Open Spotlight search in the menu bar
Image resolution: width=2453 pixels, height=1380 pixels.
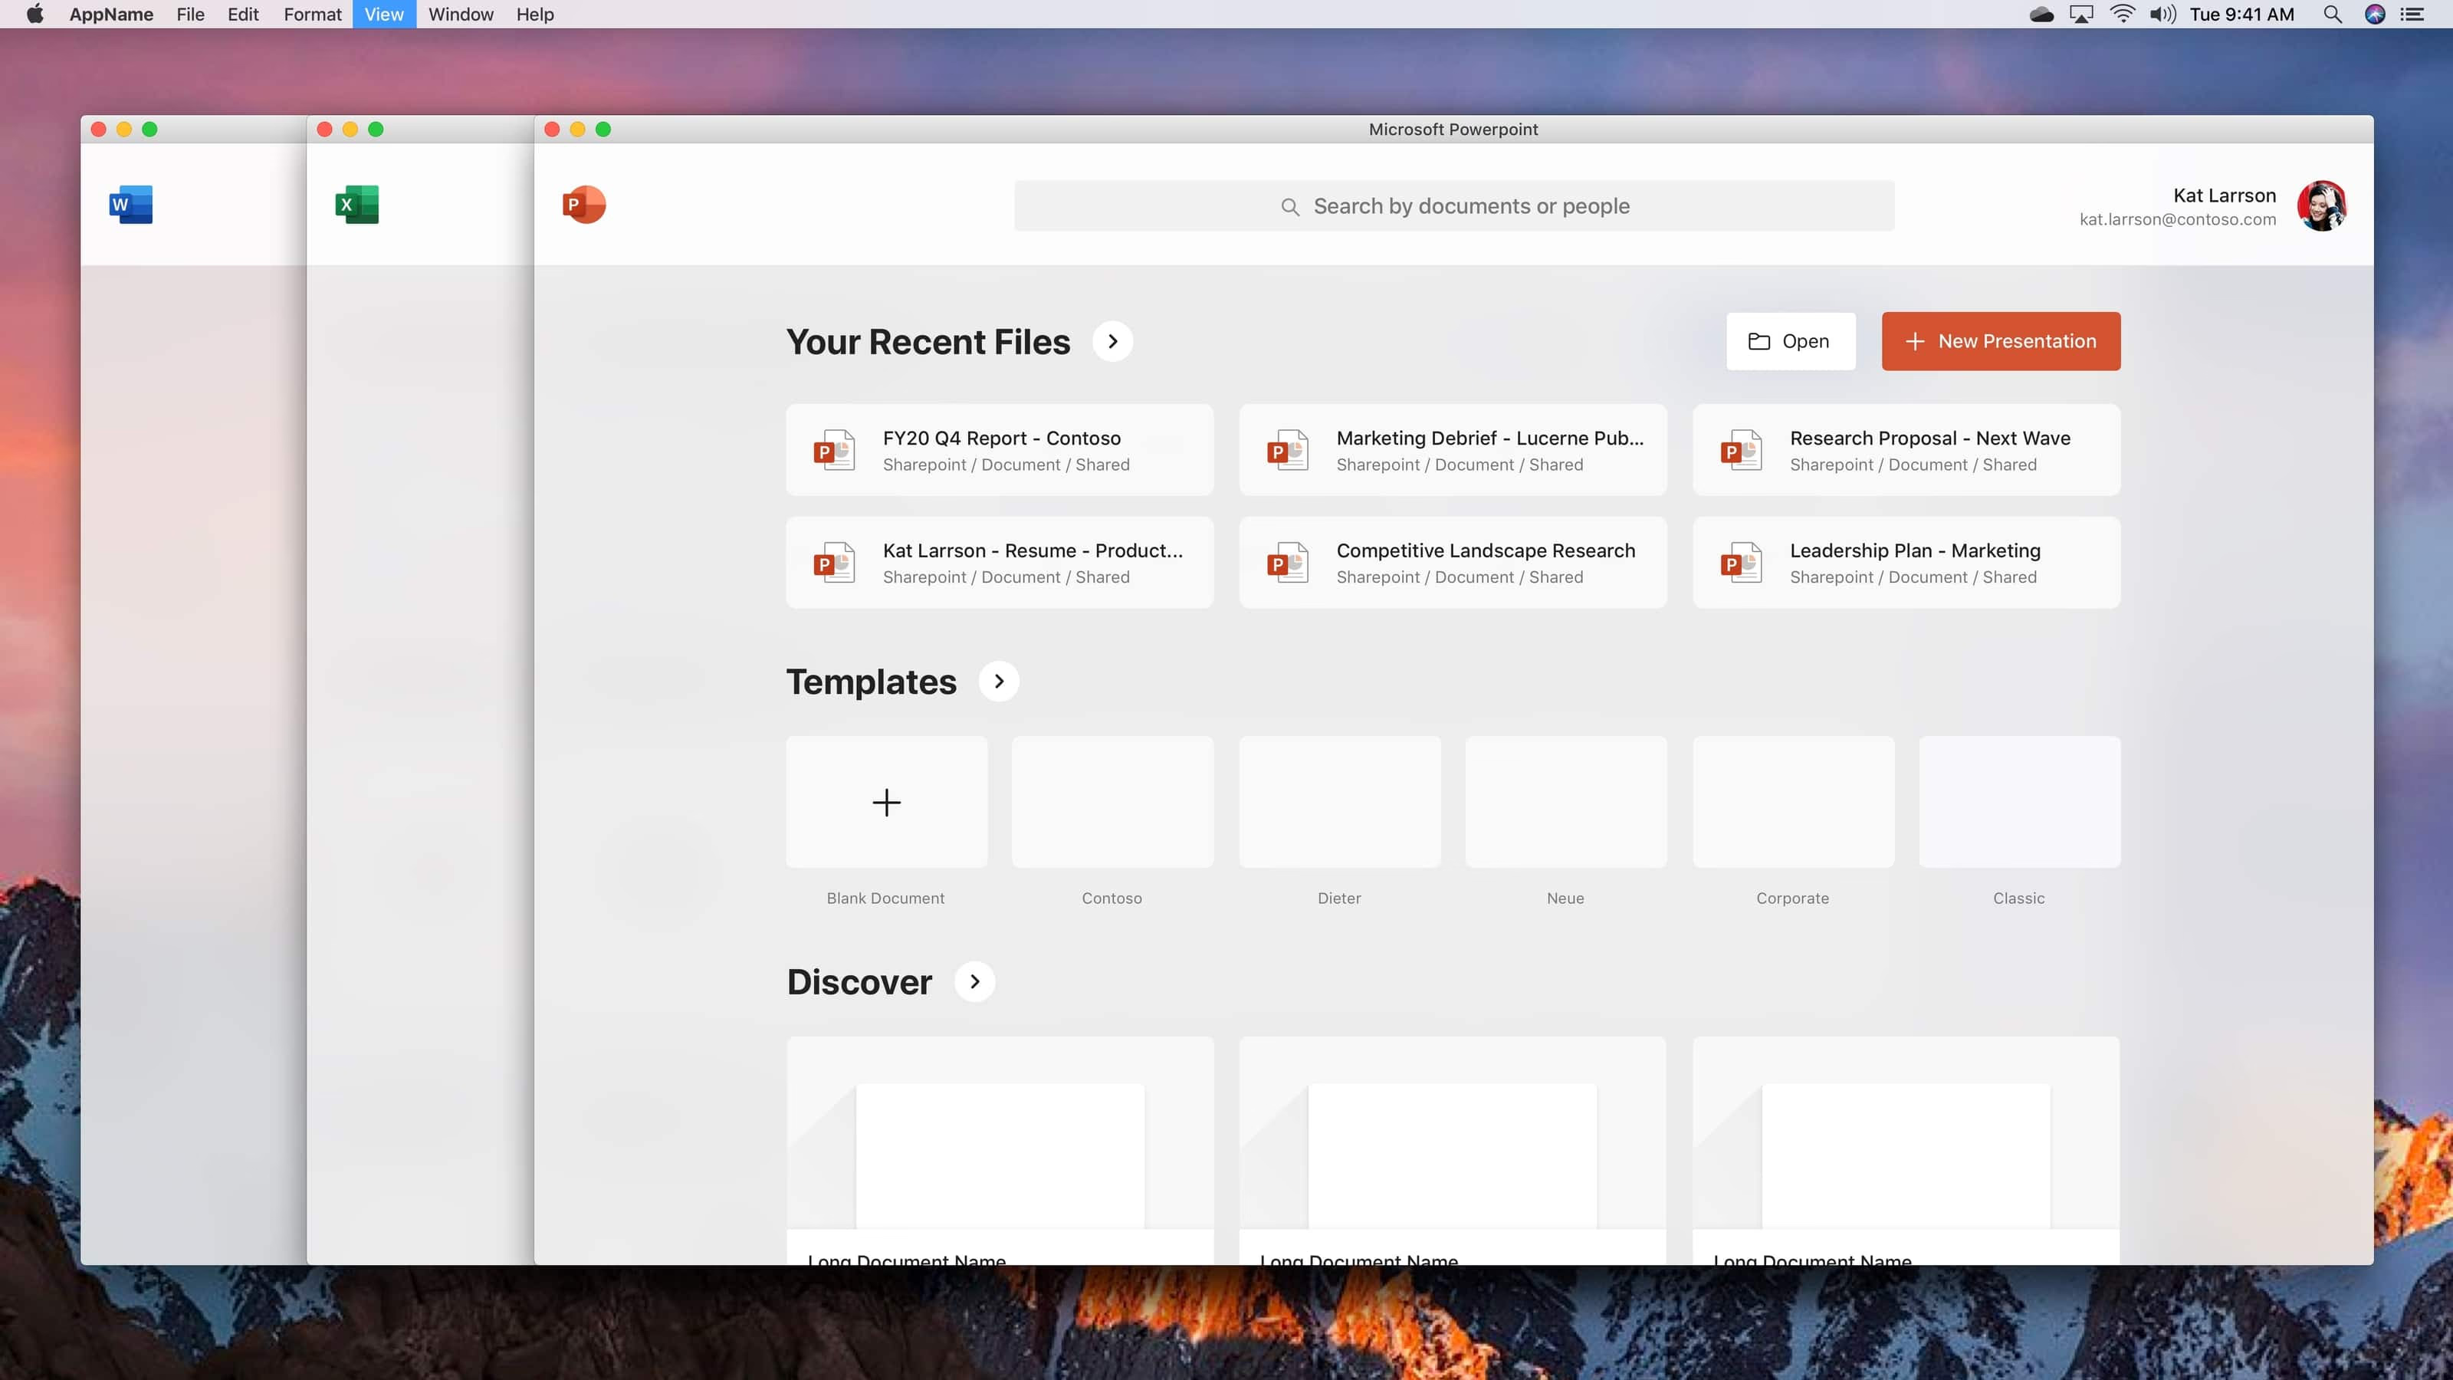coord(2332,15)
